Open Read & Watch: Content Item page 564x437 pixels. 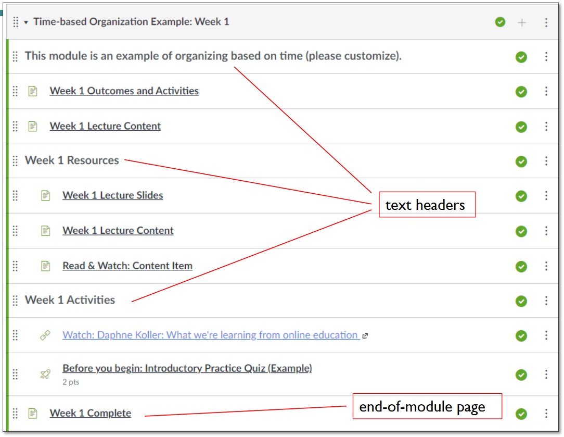[x=127, y=266]
